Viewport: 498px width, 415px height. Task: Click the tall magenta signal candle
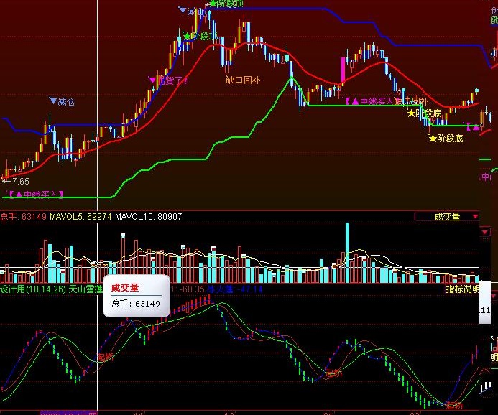343,70
